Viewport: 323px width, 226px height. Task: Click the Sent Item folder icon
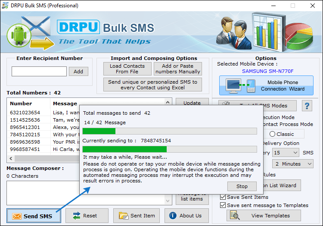[x=124, y=216]
